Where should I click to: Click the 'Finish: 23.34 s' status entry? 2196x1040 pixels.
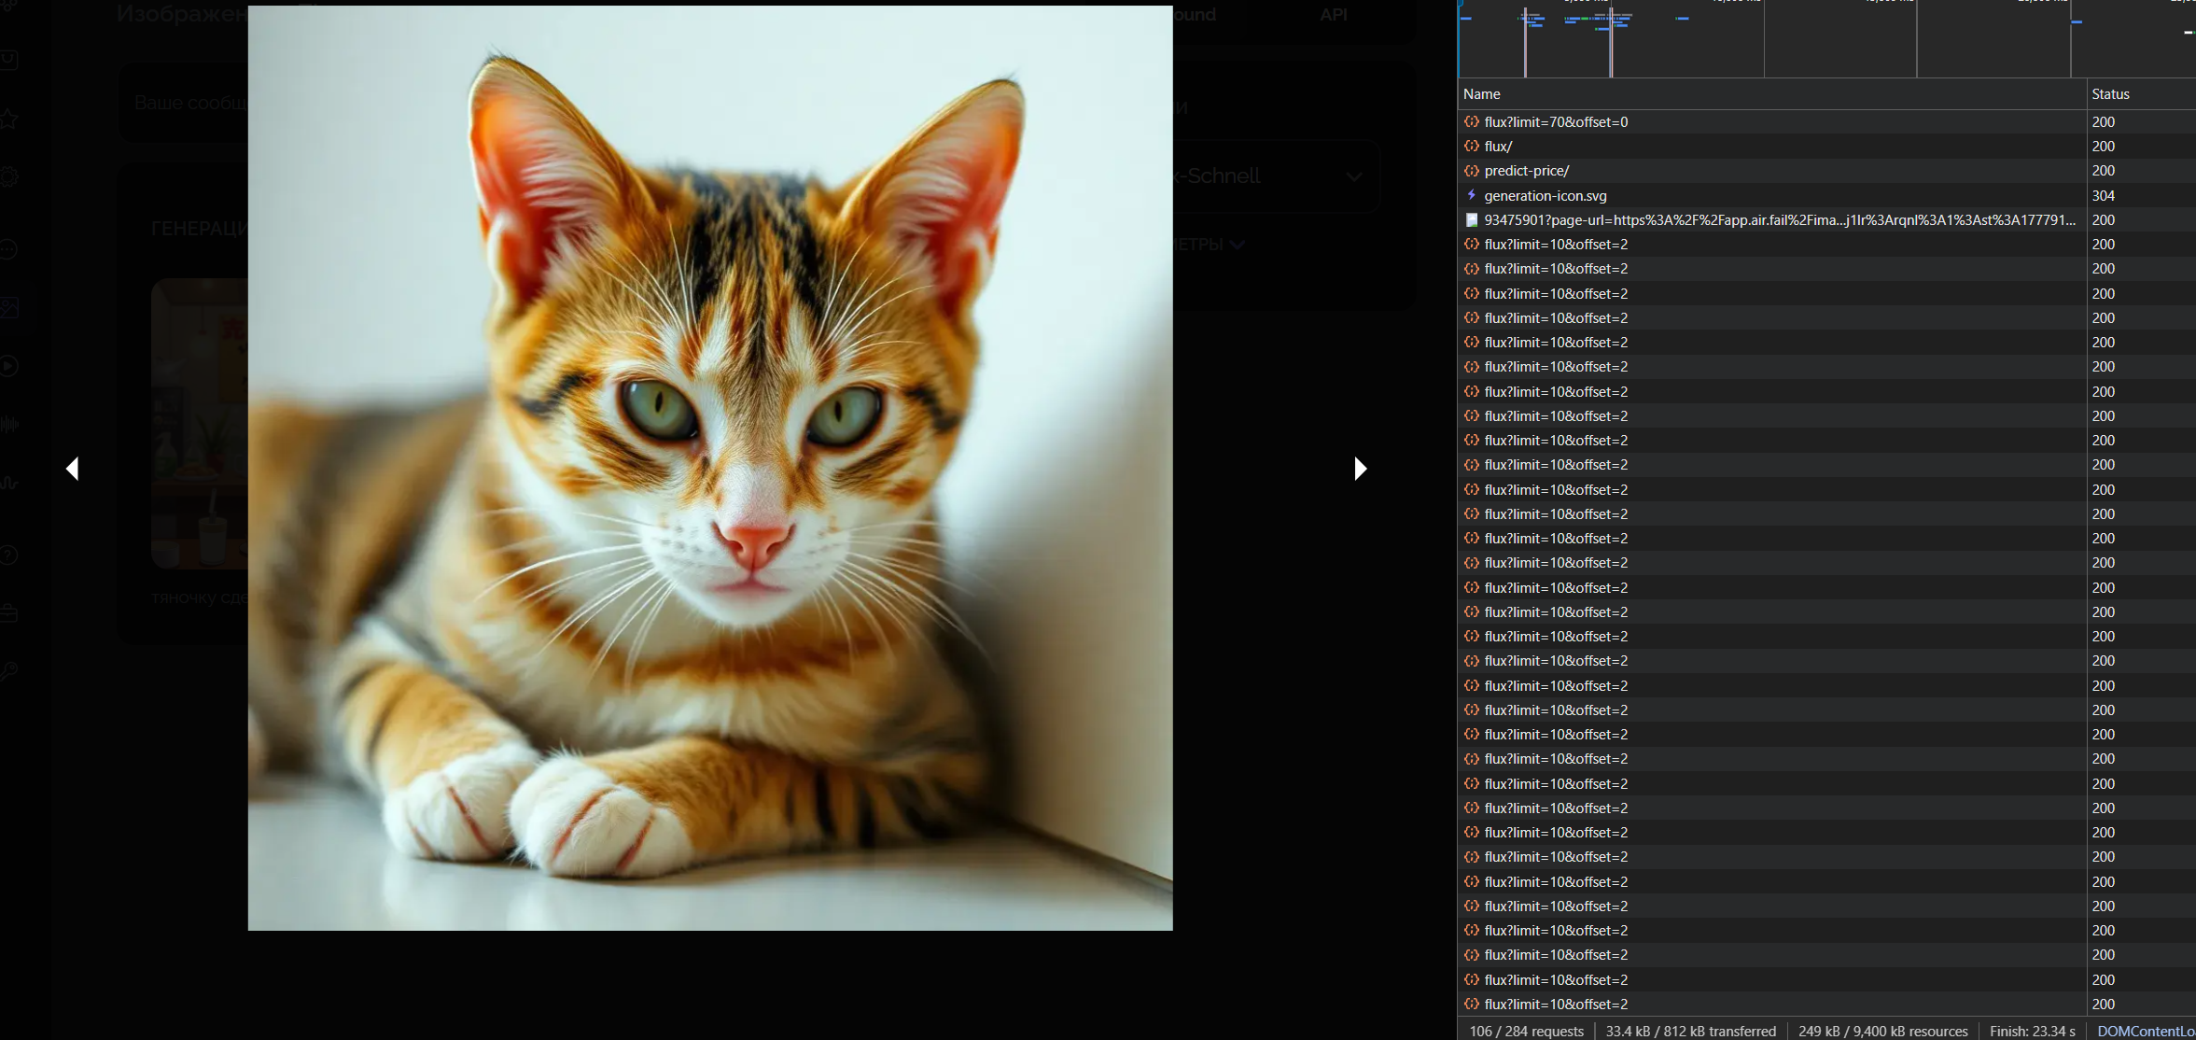[x=2033, y=1031]
